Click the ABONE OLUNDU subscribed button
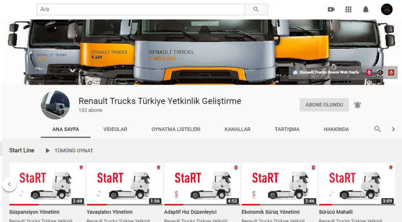Viewport: 402px width, 222px height. [x=324, y=105]
